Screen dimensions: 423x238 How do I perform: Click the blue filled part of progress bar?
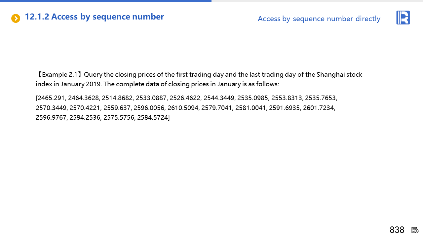(106, 1)
